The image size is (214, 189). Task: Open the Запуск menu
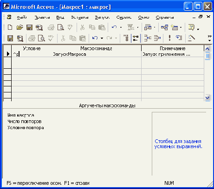(102, 17)
